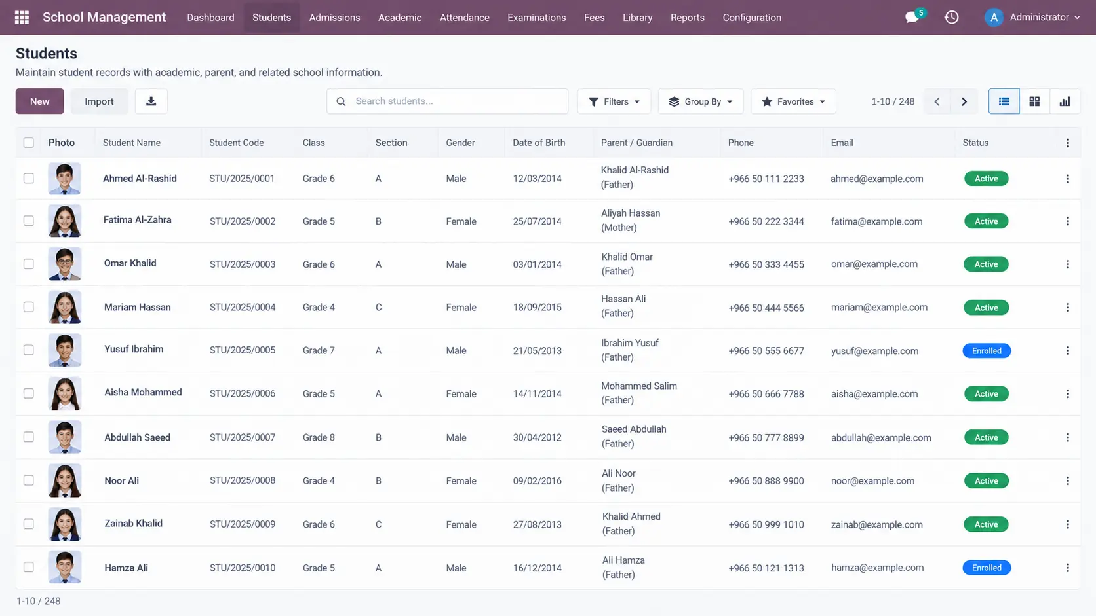Click the Administrator avatar icon
Viewport: 1096px width, 616px height.
[x=994, y=18]
